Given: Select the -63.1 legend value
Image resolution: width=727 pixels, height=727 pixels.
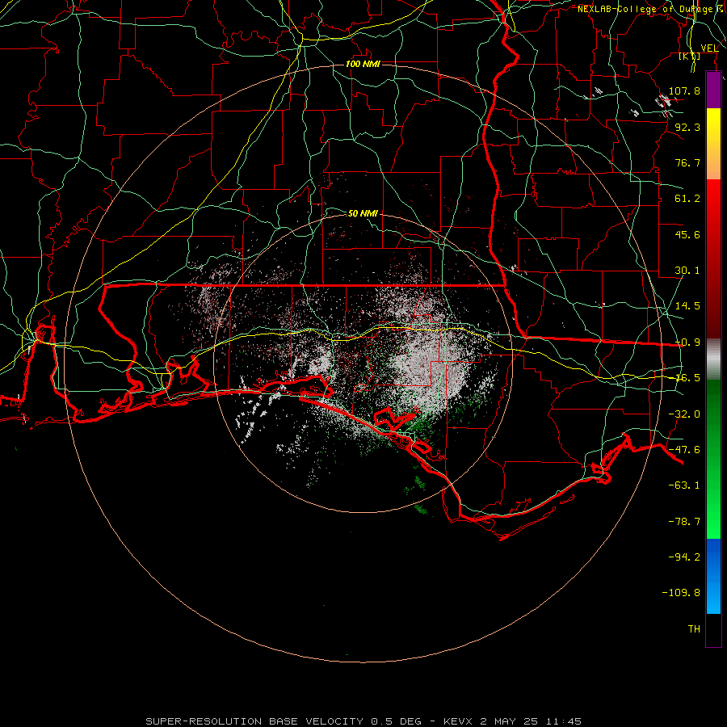Looking at the screenshot, I should (x=684, y=485).
